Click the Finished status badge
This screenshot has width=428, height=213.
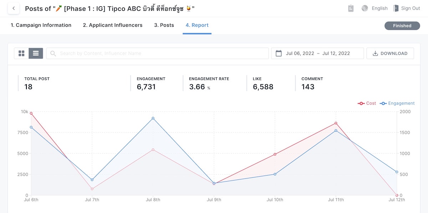(402, 26)
